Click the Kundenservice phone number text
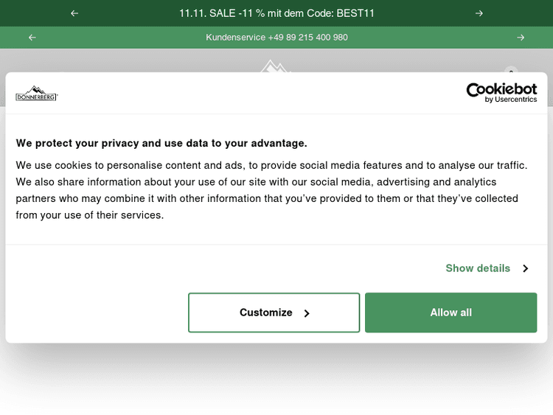Viewport: 553px width, 415px height. tap(276, 38)
